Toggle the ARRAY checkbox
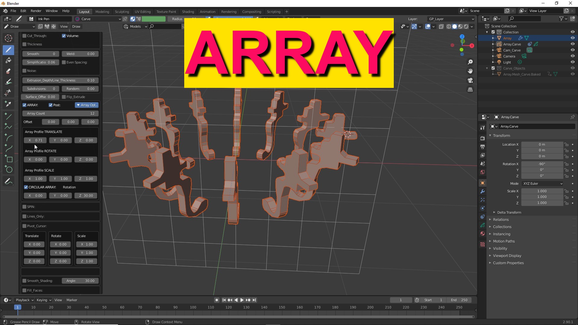 coord(24,105)
